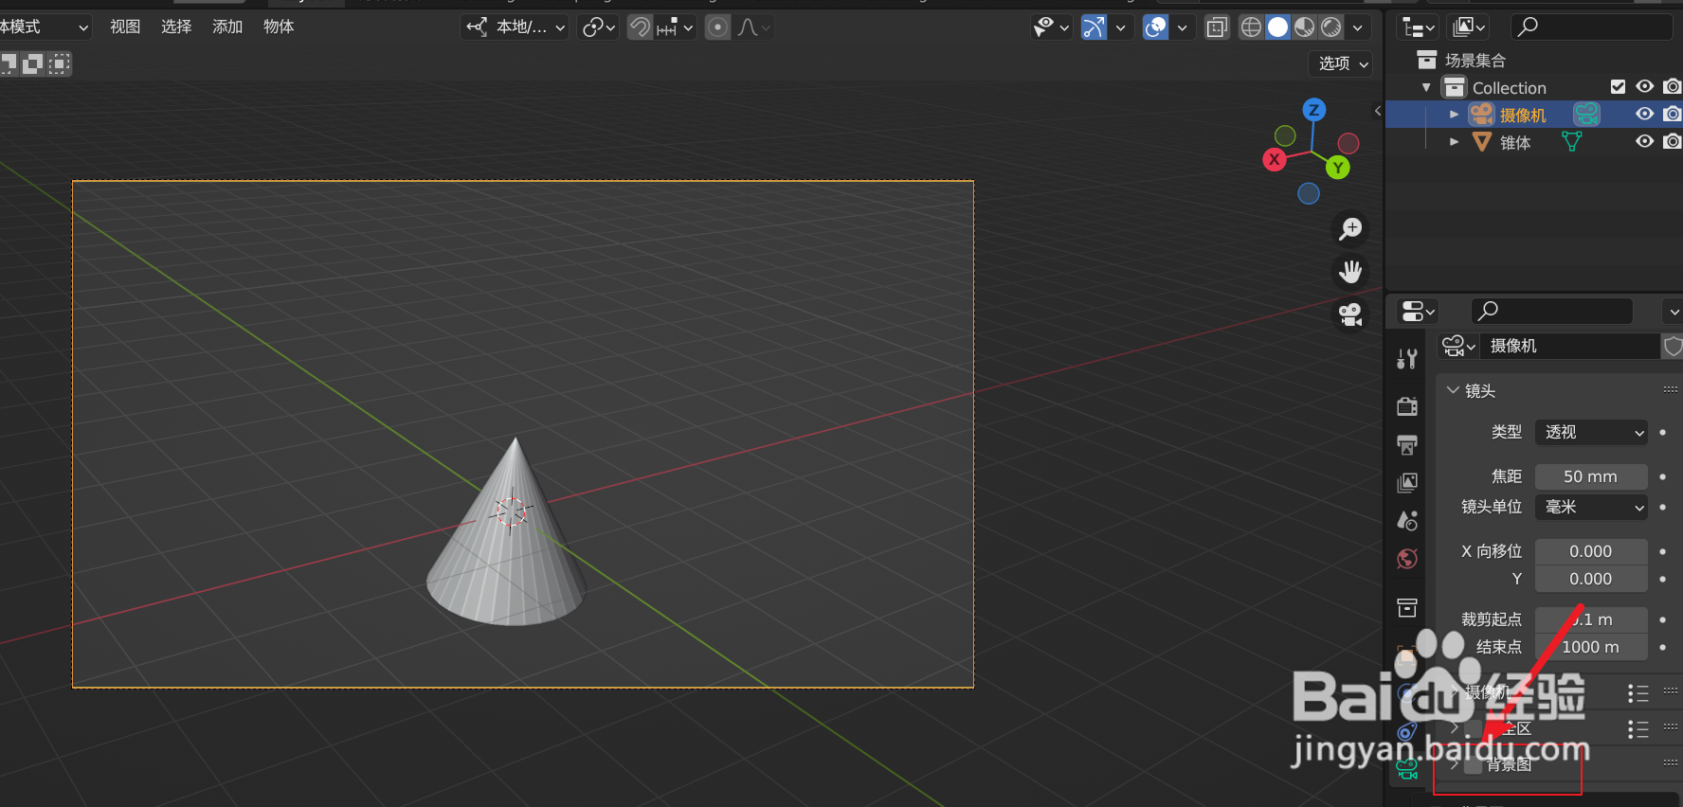Image resolution: width=1683 pixels, height=807 pixels.
Task: Expand the 背景图 panel
Action: (x=1455, y=764)
